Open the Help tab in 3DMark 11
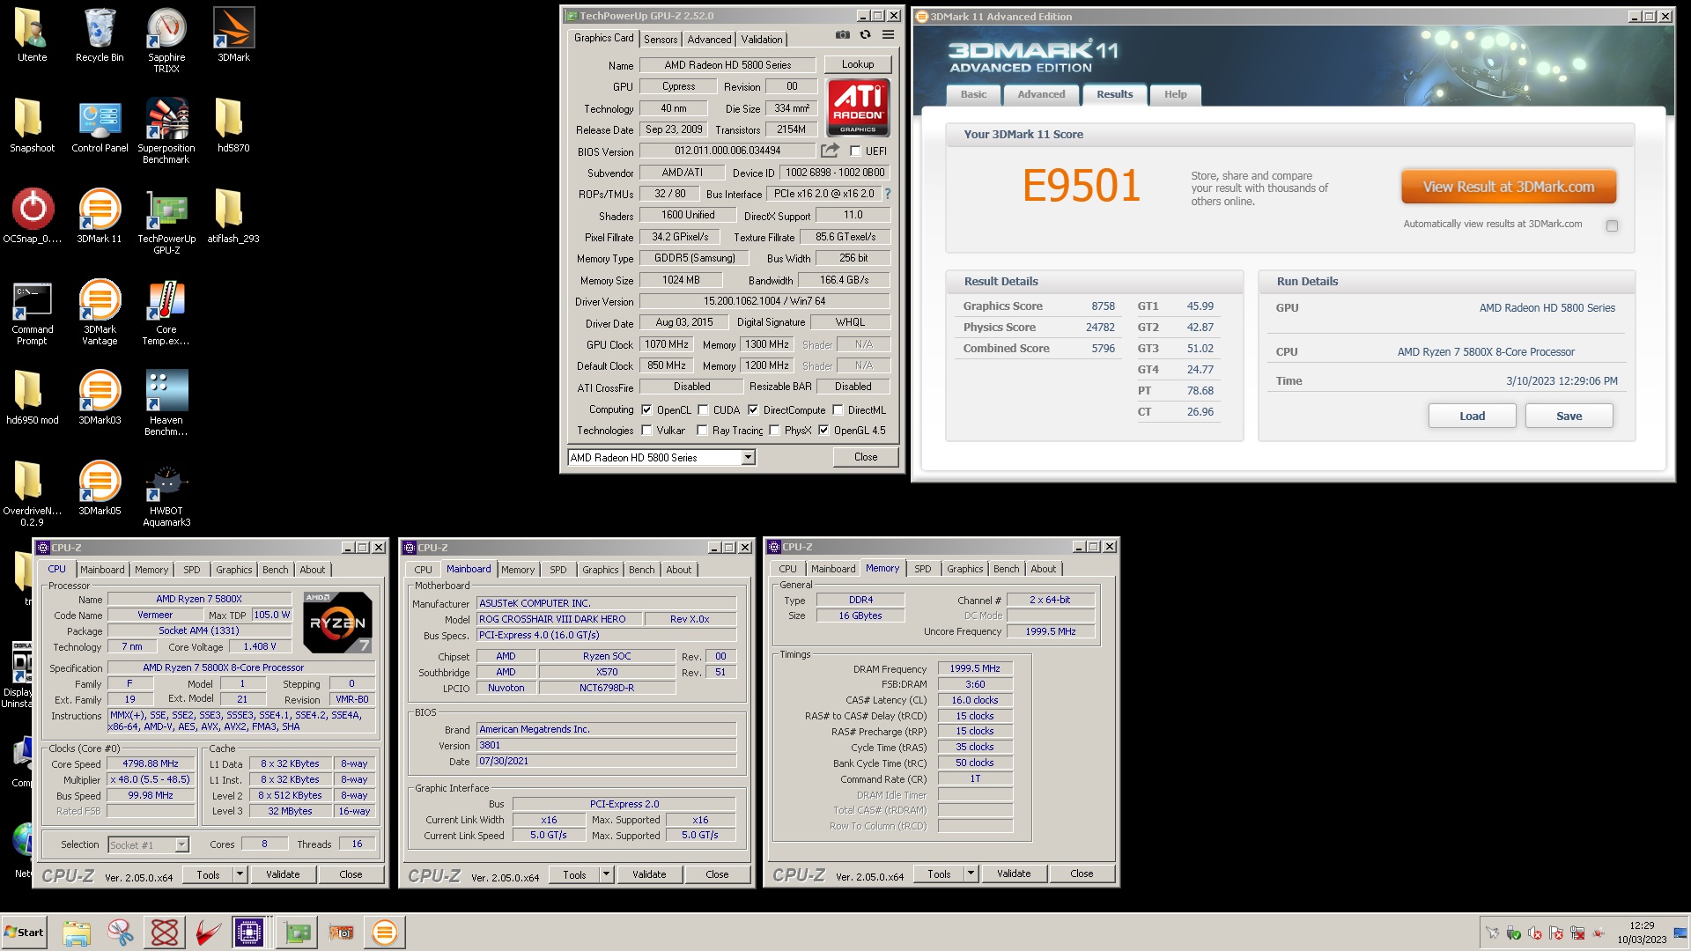1691x951 pixels. (x=1175, y=94)
